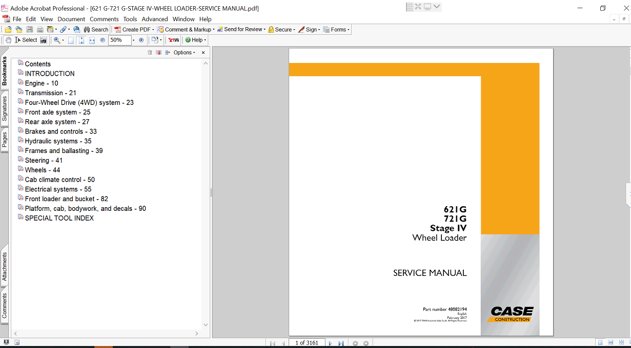
Task: Open the Comment & Markup dropdown
Action: point(186,30)
